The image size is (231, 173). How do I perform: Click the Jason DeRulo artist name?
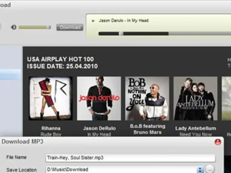(99, 128)
